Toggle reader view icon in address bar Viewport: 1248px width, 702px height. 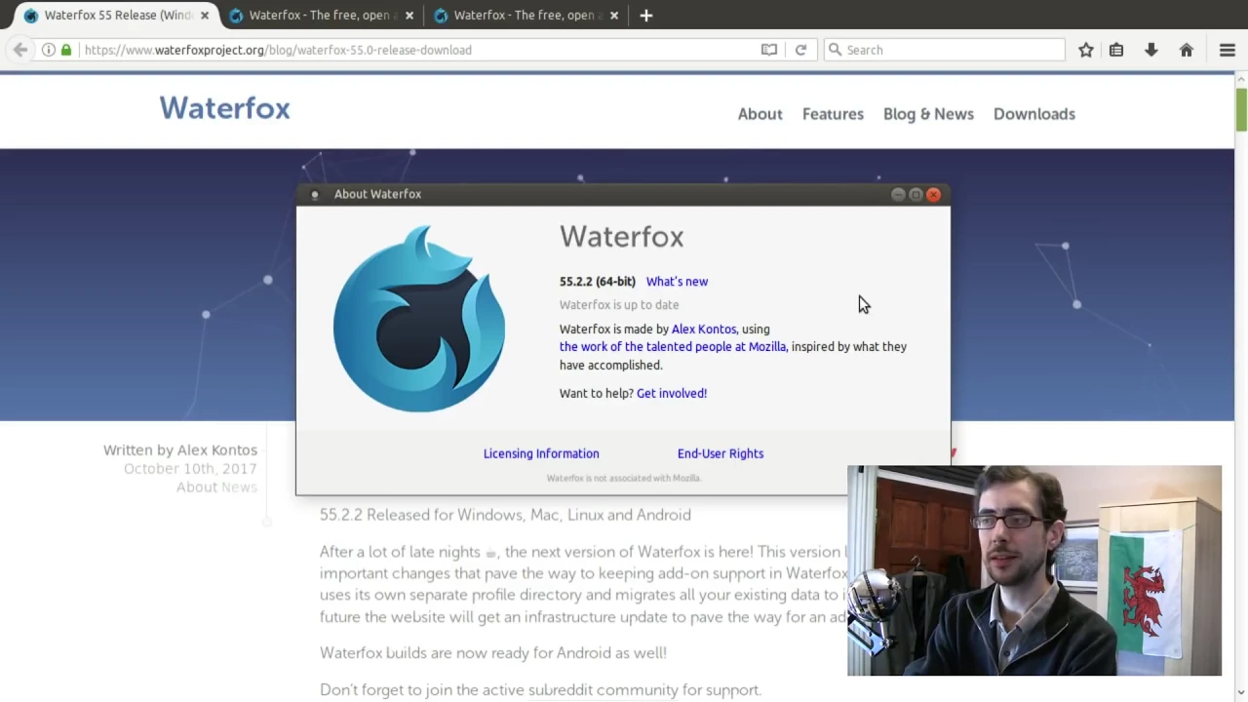[769, 50]
